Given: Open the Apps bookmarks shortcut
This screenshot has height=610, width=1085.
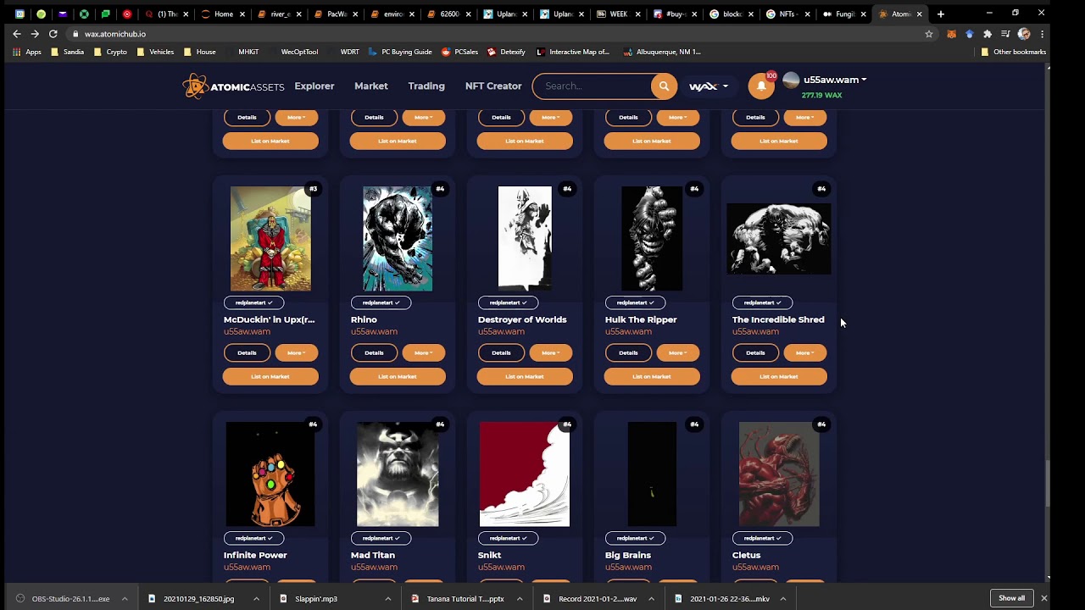Looking at the screenshot, I should (x=28, y=52).
